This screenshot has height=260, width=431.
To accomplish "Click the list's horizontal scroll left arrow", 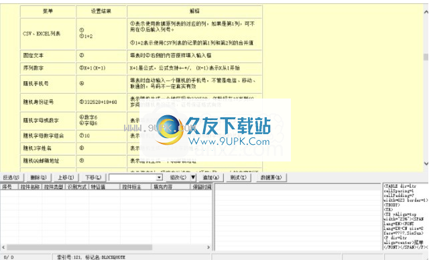I will (3, 247).
